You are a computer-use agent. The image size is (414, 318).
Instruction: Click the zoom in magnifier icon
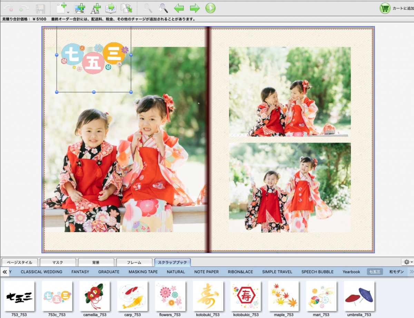(x=163, y=8)
